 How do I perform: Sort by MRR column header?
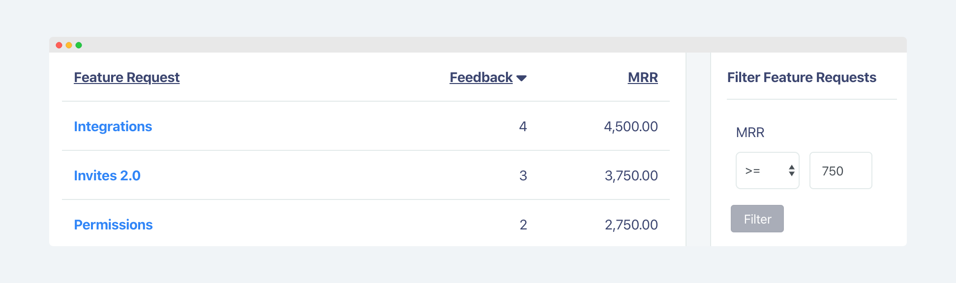click(x=643, y=78)
